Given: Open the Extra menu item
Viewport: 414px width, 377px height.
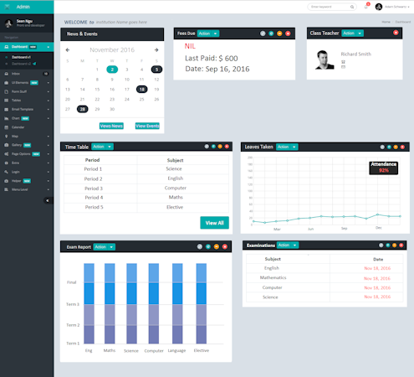Looking at the screenshot, I should pyautogui.click(x=27, y=163).
